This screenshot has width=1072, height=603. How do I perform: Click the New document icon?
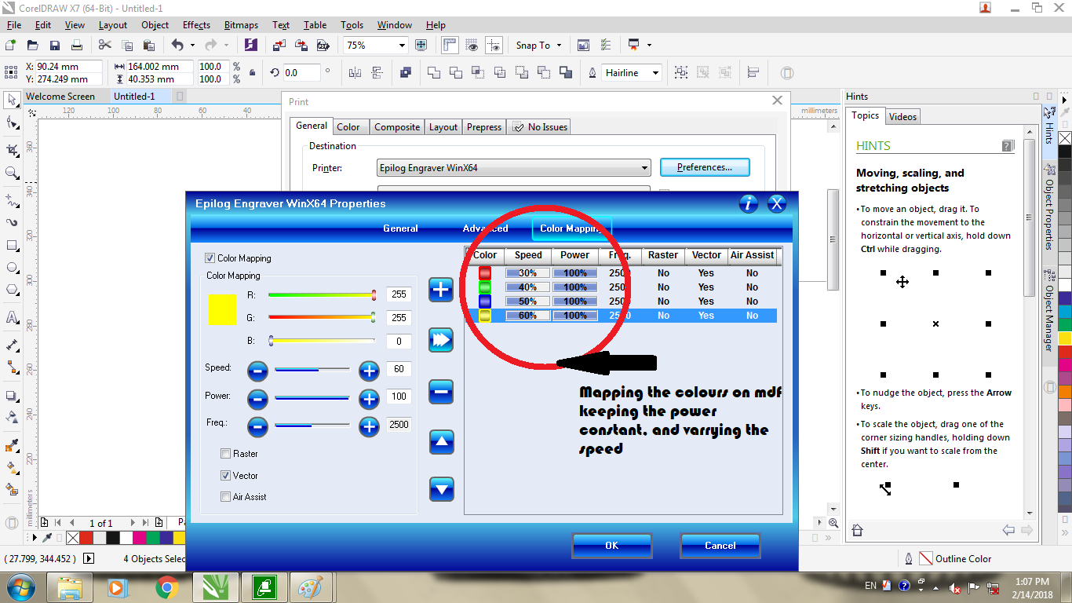pos(11,46)
